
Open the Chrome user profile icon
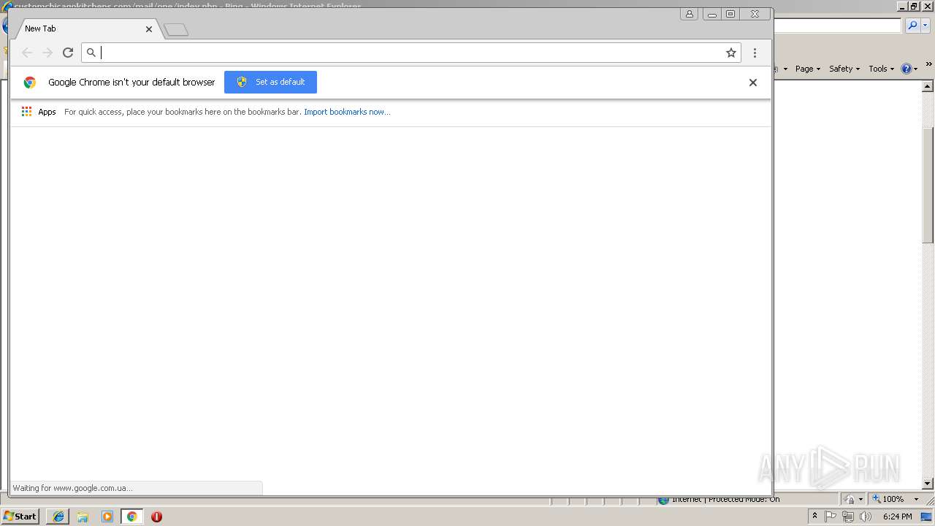click(x=689, y=14)
